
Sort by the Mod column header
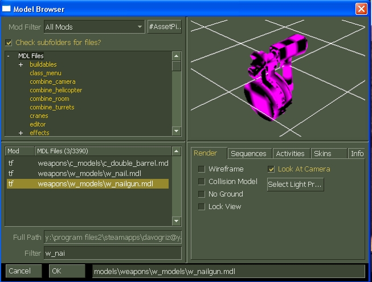pyautogui.click(x=20, y=151)
